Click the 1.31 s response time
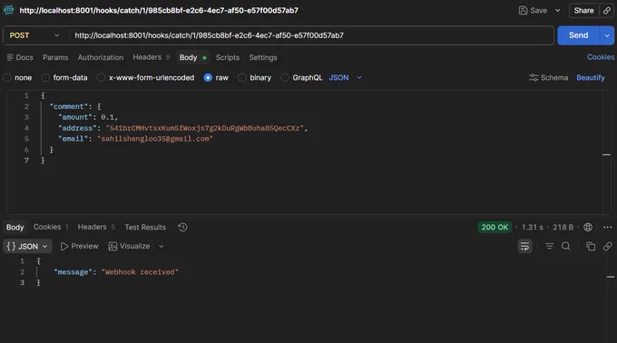Viewport: 617px width, 343px height. pyautogui.click(x=533, y=227)
